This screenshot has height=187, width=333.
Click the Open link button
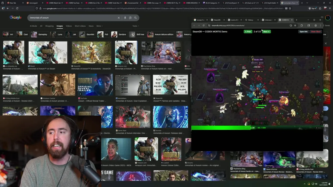click(304, 31)
